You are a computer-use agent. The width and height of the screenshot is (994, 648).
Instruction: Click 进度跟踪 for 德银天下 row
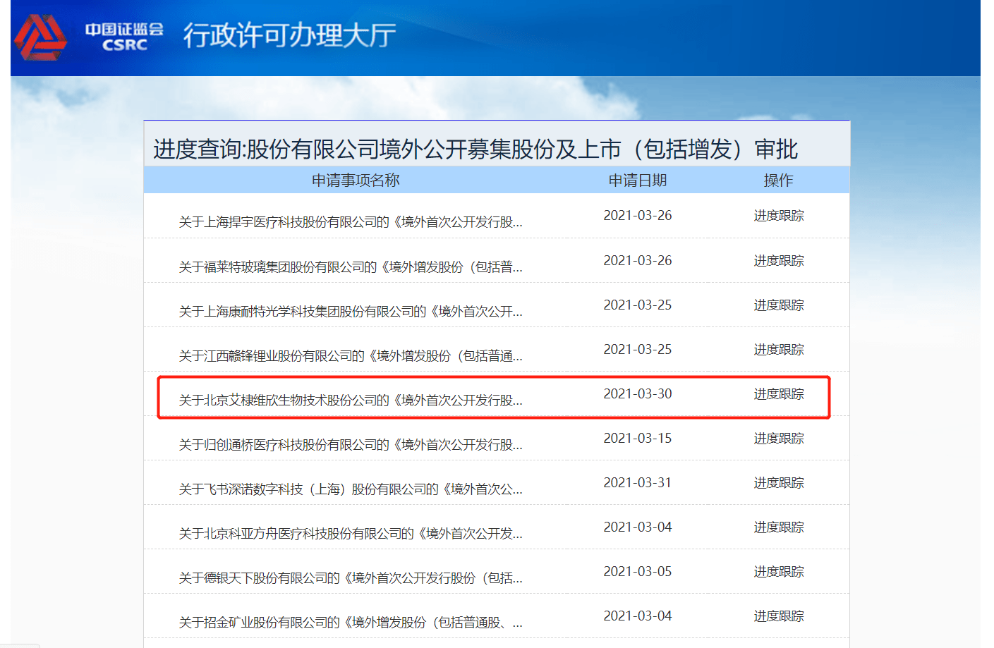pyautogui.click(x=779, y=572)
